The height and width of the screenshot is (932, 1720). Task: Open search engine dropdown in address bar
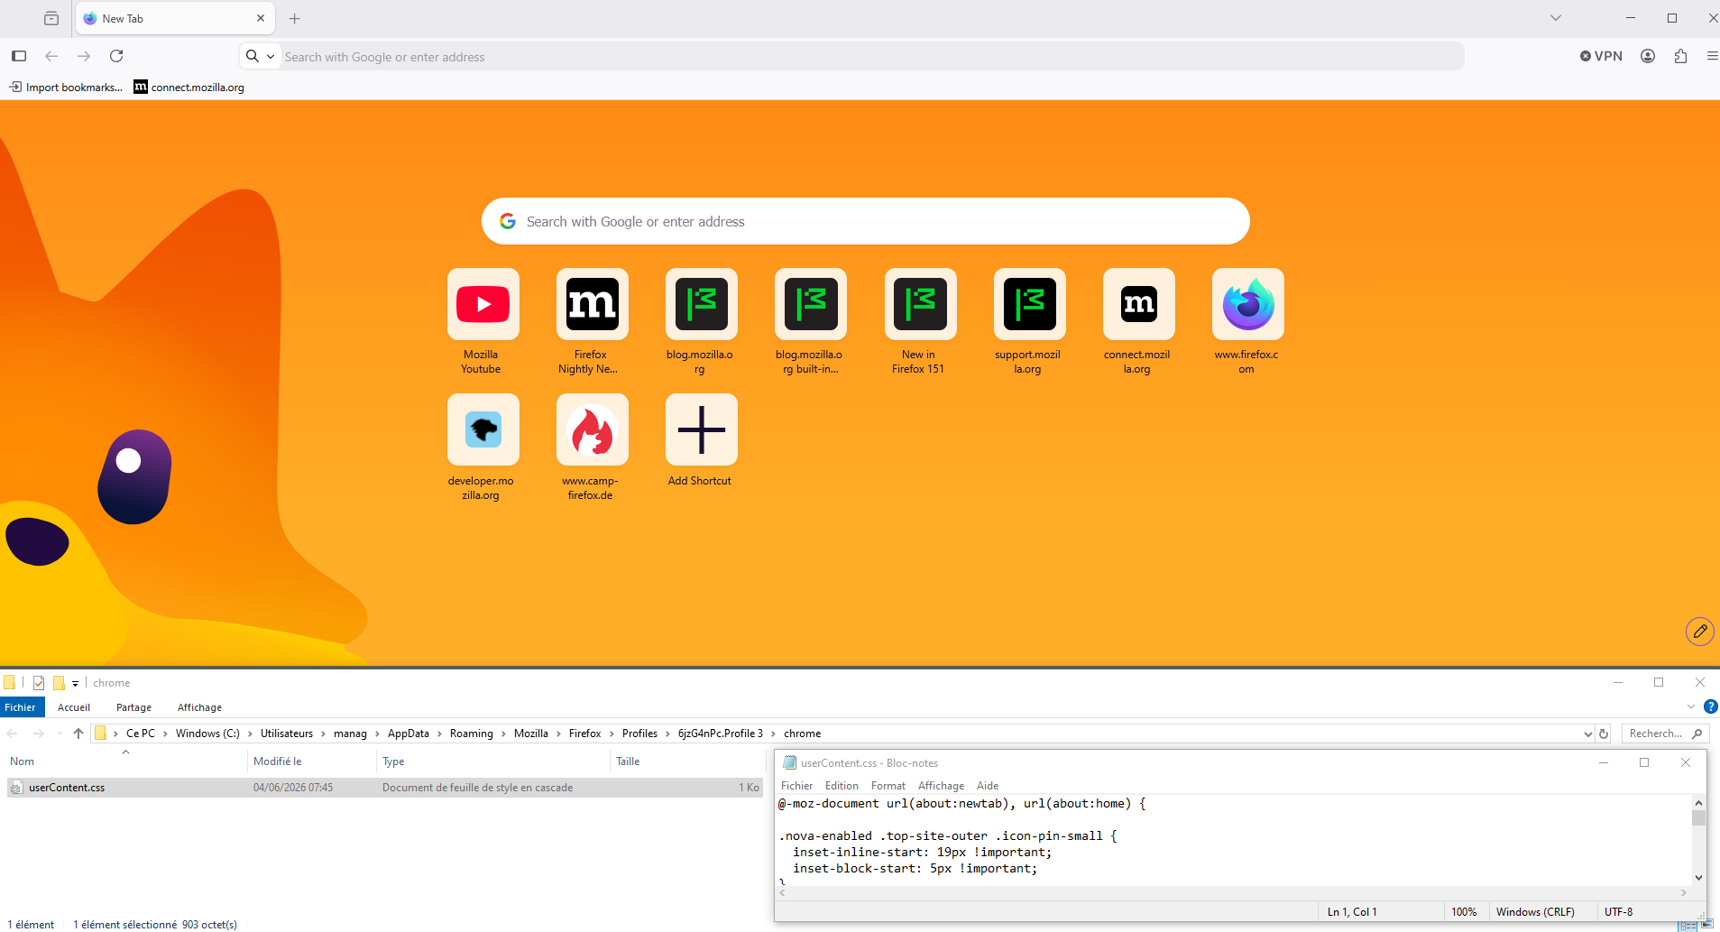click(x=261, y=56)
